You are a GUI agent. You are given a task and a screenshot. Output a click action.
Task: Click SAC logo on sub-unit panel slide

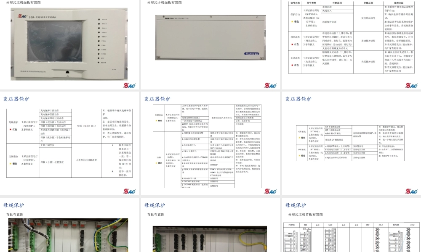(x=270, y=85)
